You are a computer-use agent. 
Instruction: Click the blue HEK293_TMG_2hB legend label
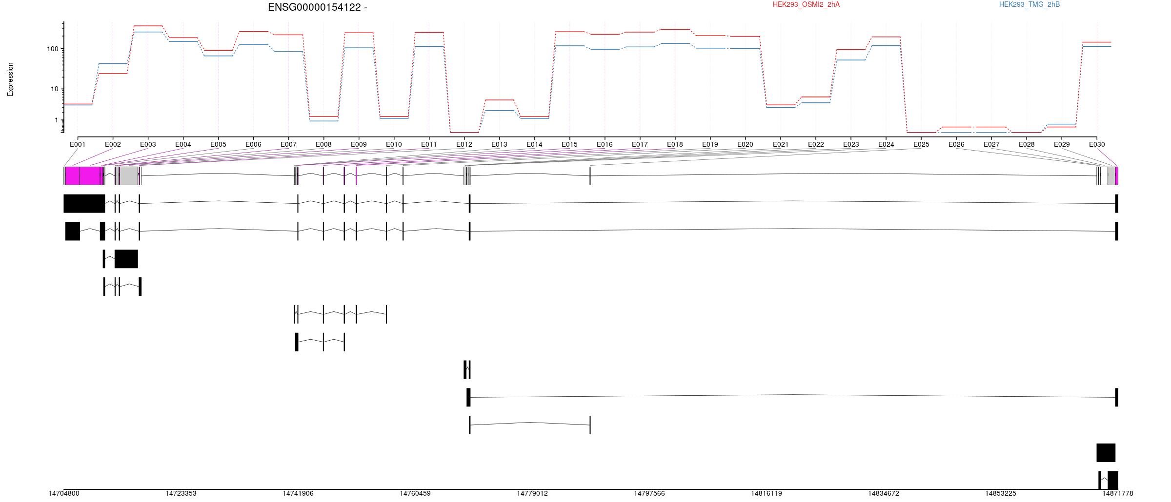pyautogui.click(x=1030, y=4)
